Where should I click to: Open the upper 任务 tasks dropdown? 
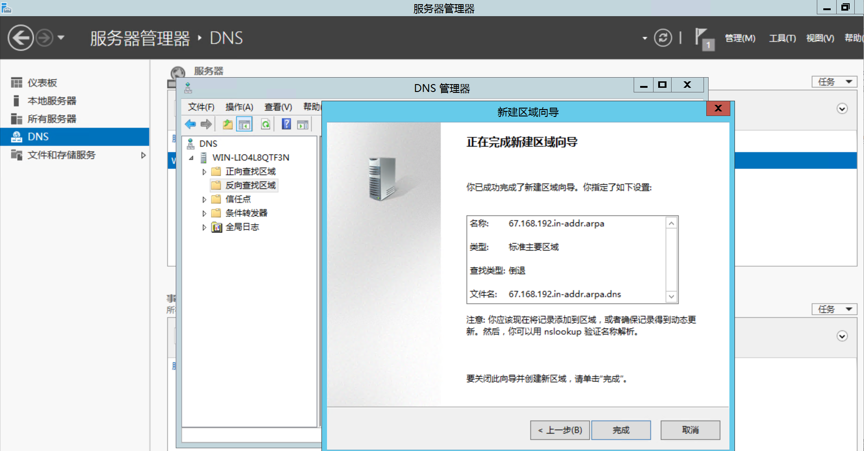tap(834, 82)
